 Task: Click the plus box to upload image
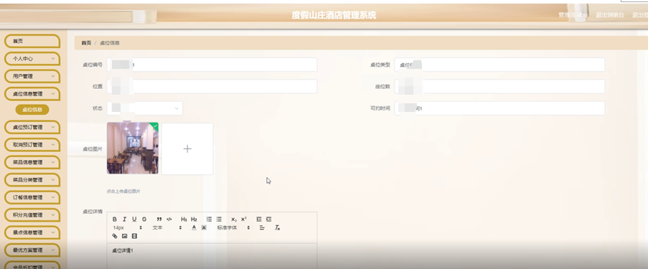click(187, 148)
